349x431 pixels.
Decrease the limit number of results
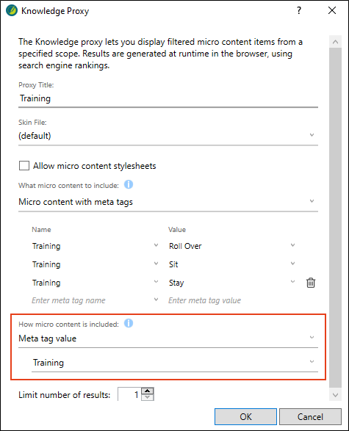coord(148,397)
